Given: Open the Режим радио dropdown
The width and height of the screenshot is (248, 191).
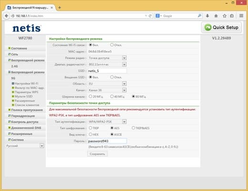Looking at the screenshot, I should tap(107, 58).
